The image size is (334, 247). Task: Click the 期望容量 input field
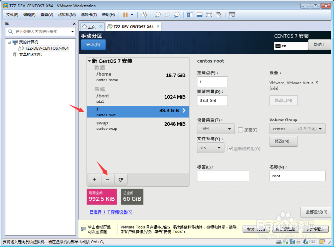(x=212, y=101)
